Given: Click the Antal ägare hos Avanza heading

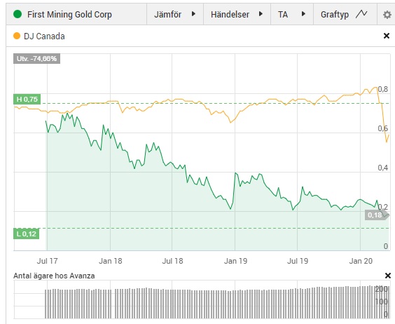Looking at the screenshot, I should point(54,276).
